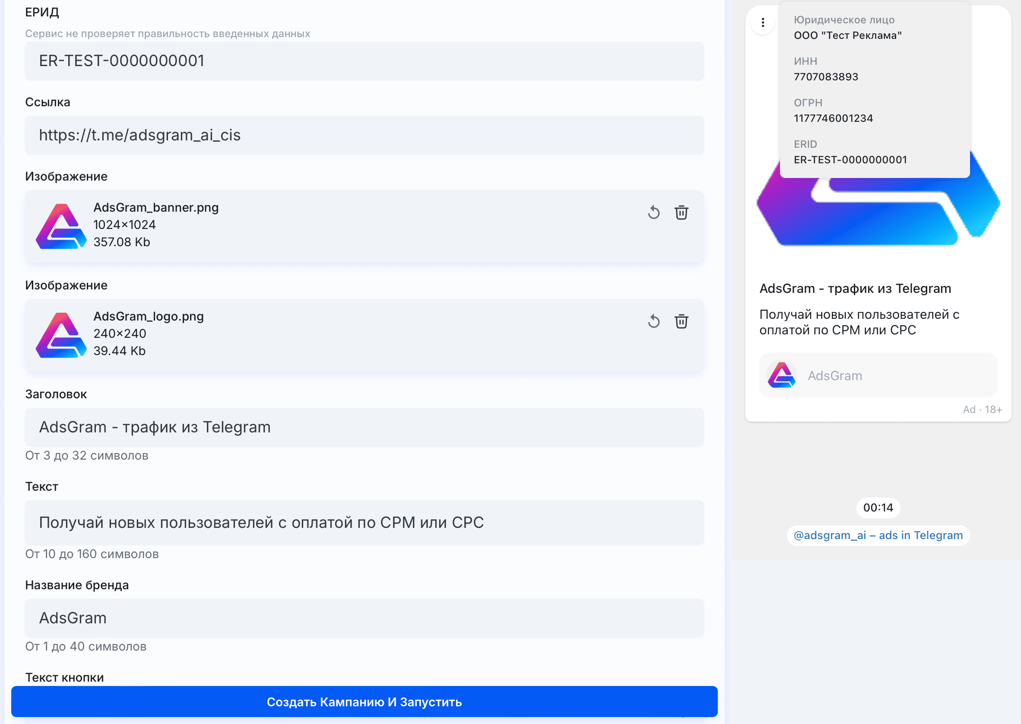Open the three-dot menu in ad preview
This screenshot has height=724, width=1021.
coord(763,22)
